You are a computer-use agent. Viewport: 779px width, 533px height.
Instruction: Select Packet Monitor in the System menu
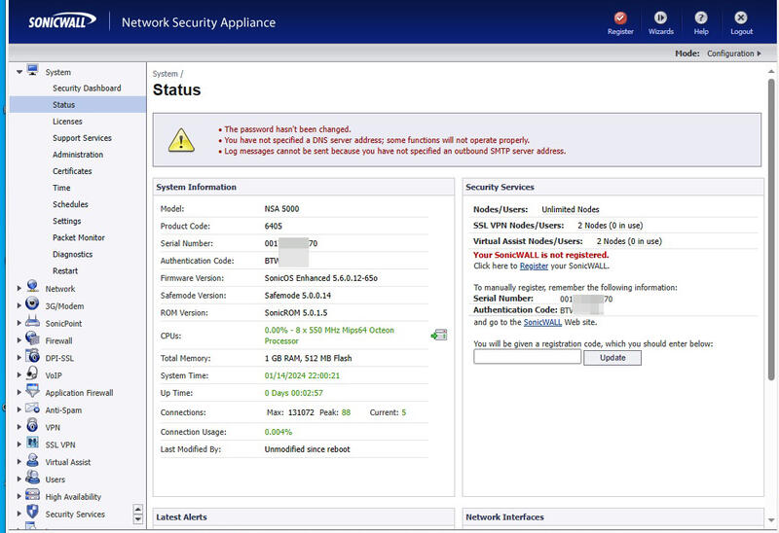(78, 237)
